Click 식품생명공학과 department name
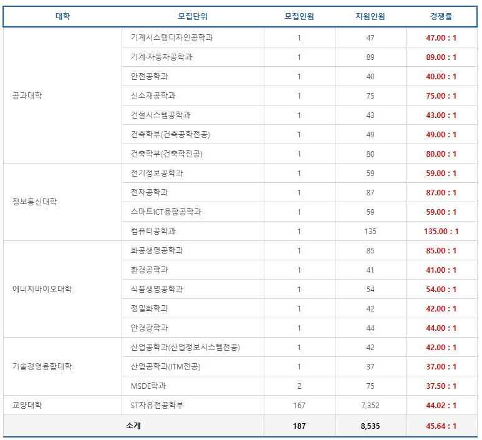 click(157, 289)
